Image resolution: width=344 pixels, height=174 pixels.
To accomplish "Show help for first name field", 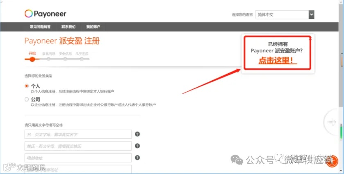I will [137, 134].
